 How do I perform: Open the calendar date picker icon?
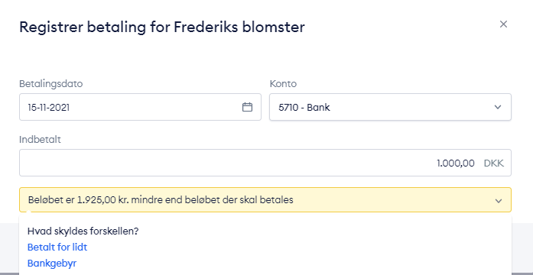click(x=247, y=107)
